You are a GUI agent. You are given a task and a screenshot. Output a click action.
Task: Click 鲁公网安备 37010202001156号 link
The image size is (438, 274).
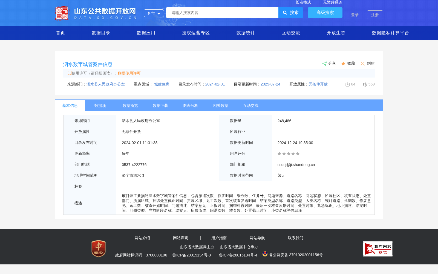pyautogui.click(x=296, y=255)
